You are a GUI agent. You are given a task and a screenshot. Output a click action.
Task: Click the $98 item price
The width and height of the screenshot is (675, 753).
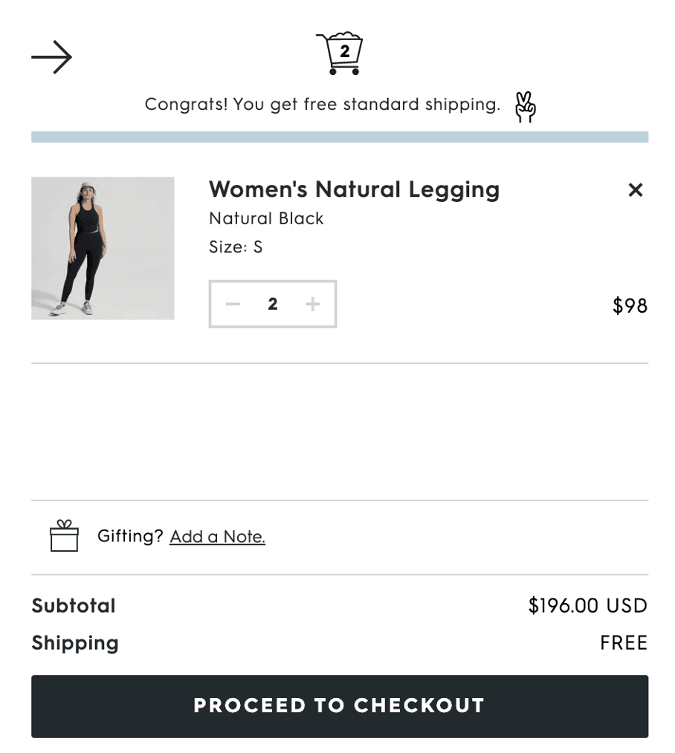[630, 305]
